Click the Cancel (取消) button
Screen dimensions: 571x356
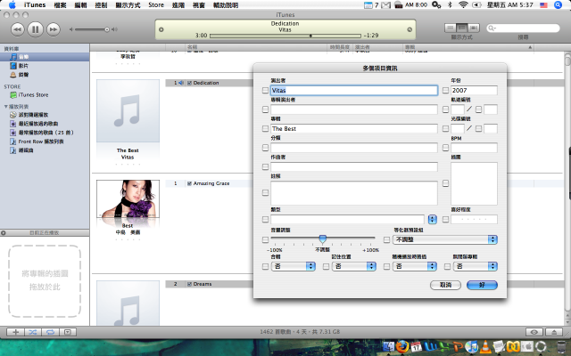click(445, 285)
